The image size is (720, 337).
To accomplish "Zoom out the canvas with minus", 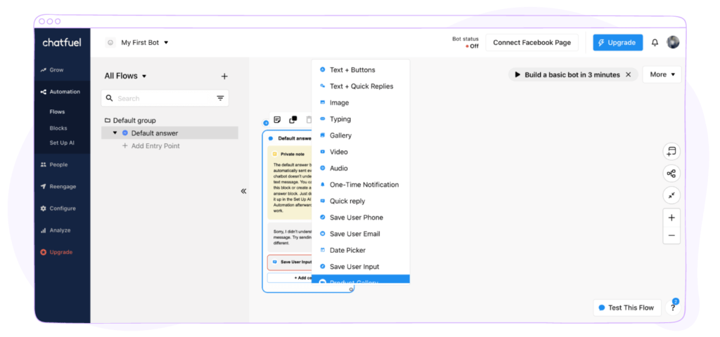I will 671,236.
